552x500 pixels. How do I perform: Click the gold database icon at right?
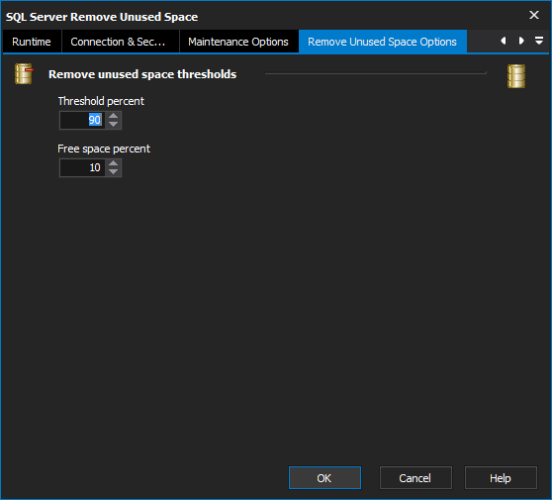tap(516, 76)
